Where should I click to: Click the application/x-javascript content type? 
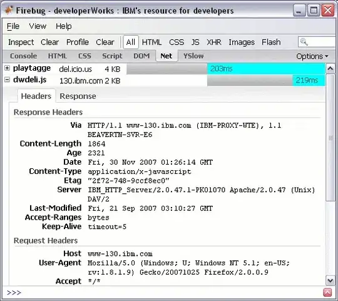tap(139, 171)
